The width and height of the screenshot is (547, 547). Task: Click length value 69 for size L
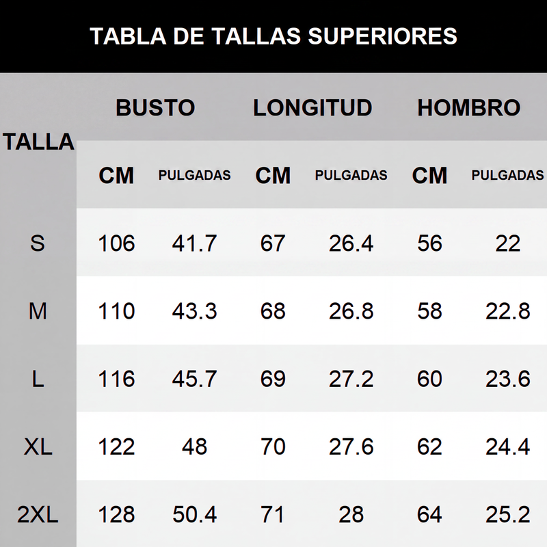point(273,379)
